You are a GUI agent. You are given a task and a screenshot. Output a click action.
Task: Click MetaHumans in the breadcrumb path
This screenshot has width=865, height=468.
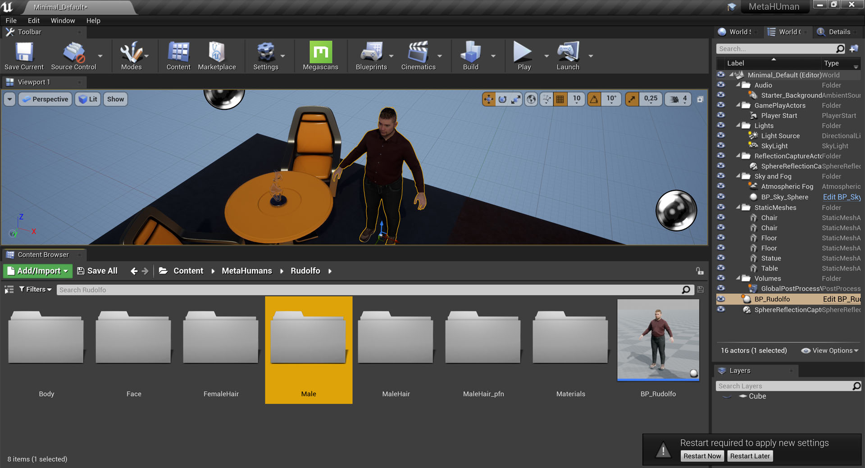point(247,271)
